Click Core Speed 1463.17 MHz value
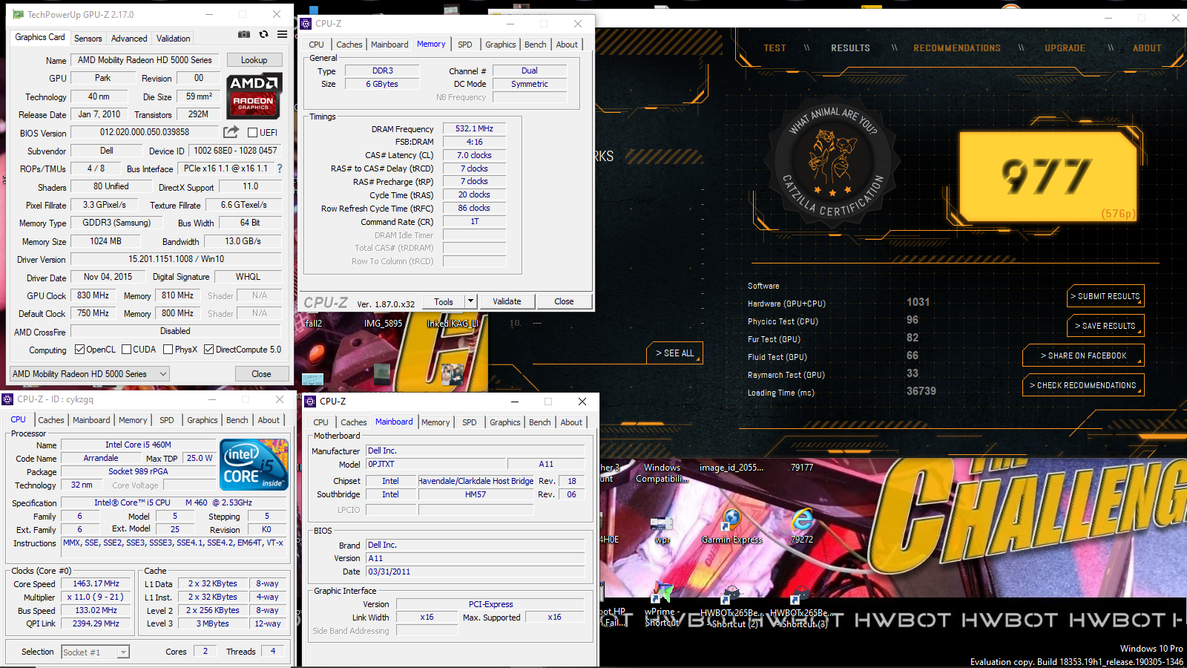The image size is (1187, 668). click(x=96, y=583)
